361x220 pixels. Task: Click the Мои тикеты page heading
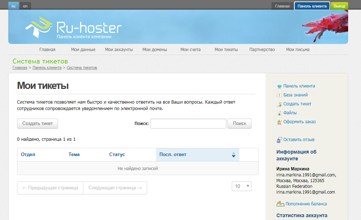(x=43, y=86)
